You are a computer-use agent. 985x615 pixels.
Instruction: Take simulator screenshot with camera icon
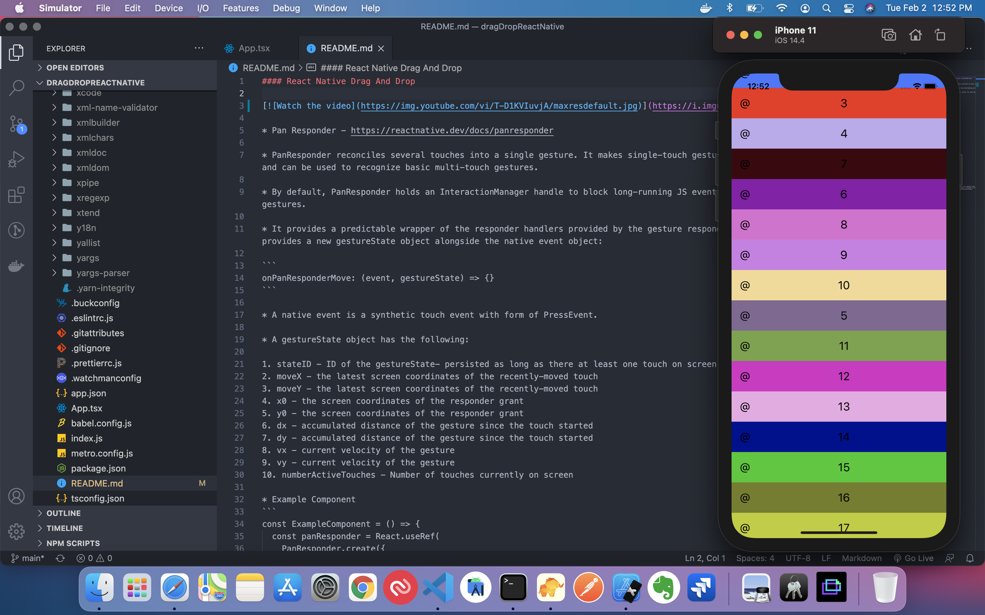889,35
